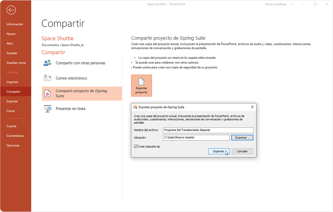
Task: Open Opciones in the sidebar
Action: pyautogui.click(x=13, y=145)
